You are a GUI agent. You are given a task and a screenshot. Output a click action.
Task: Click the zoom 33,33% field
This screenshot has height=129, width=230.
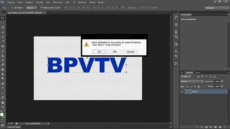pos(11,124)
